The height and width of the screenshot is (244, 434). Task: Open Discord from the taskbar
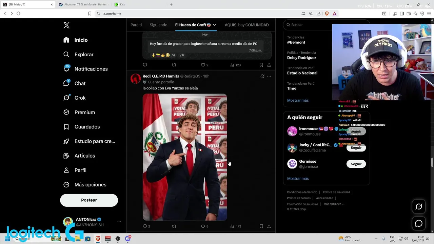pos(128,239)
